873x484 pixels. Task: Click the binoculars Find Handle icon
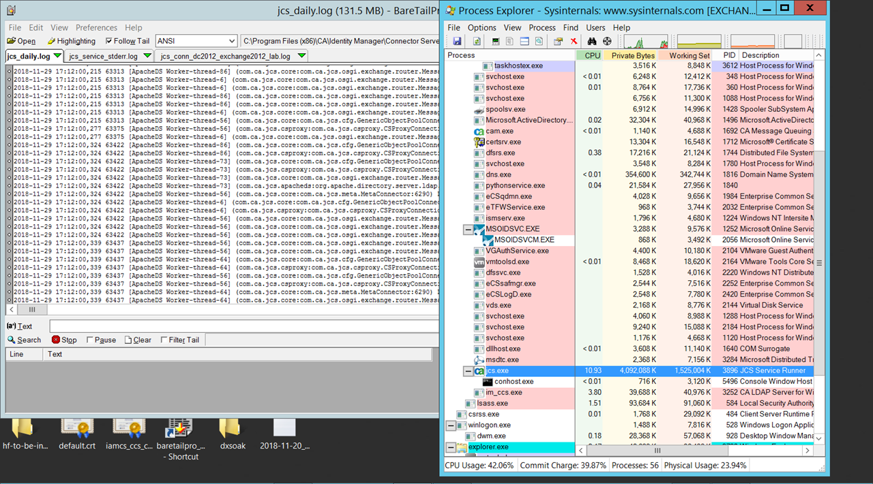pos(592,41)
